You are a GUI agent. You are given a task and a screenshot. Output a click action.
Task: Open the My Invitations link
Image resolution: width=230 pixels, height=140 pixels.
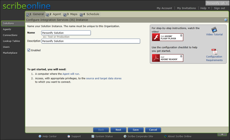click(186, 8)
